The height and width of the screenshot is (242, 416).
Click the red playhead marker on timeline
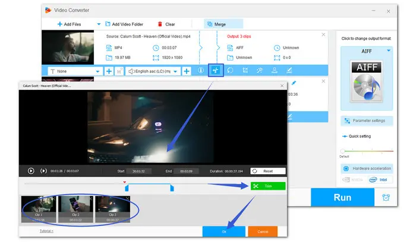pyautogui.click(x=124, y=182)
